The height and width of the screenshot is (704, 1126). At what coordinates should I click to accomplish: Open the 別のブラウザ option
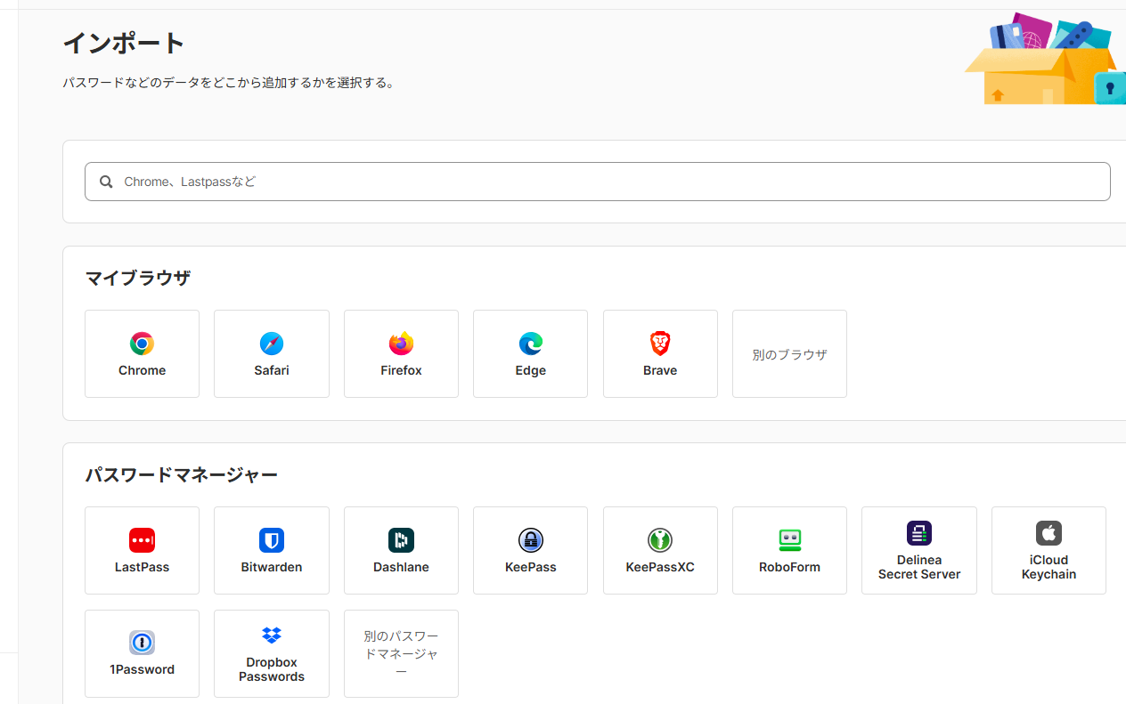(789, 353)
